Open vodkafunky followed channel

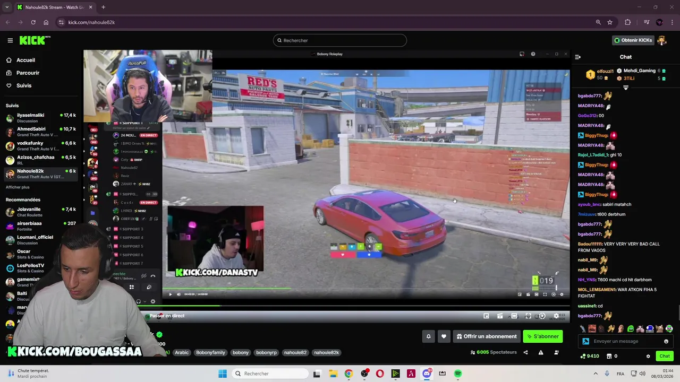(x=41, y=146)
